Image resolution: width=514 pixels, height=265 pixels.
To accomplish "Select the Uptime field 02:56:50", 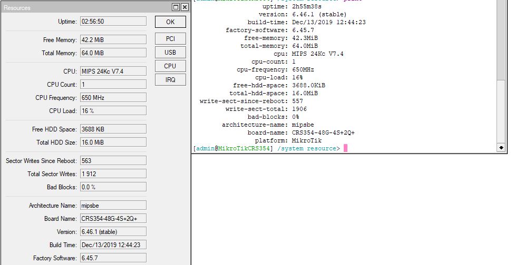I will click(113, 21).
